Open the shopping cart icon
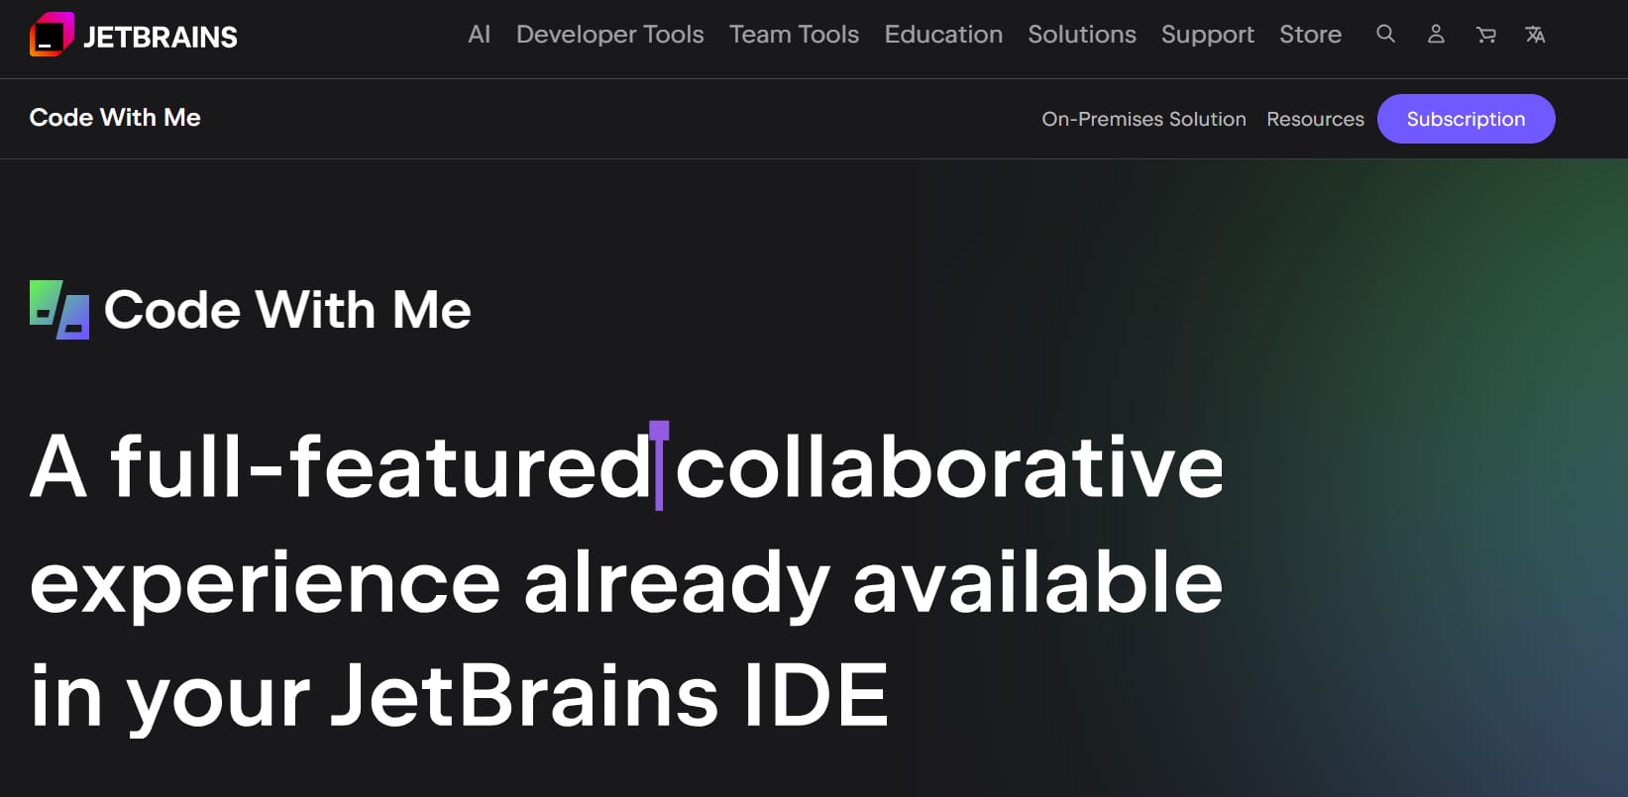The height and width of the screenshot is (797, 1628). pyautogui.click(x=1486, y=35)
